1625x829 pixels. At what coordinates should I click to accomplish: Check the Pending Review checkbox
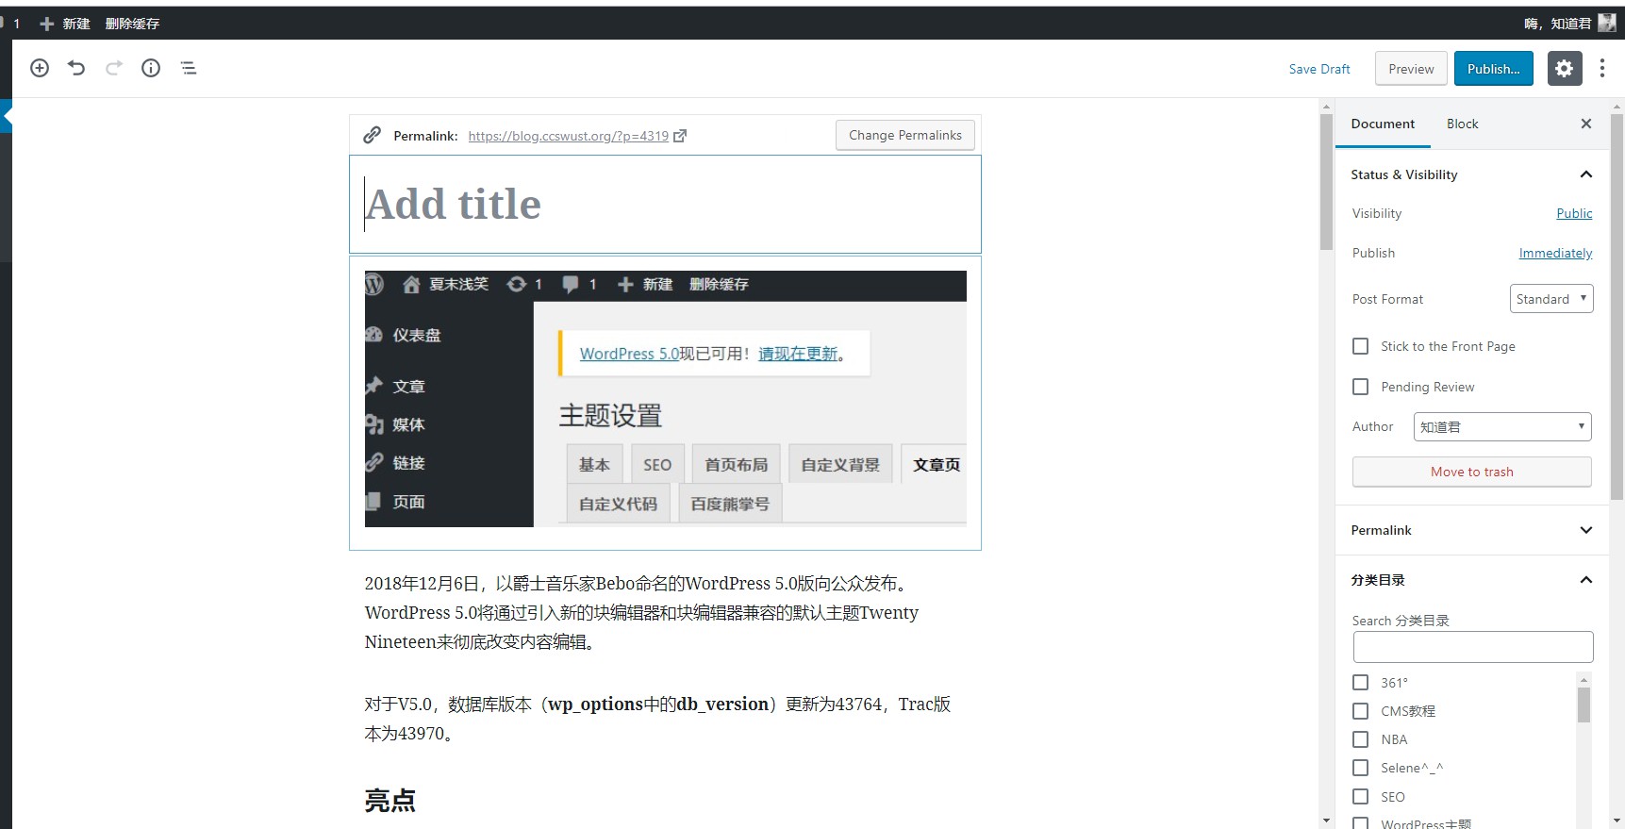point(1360,387)
